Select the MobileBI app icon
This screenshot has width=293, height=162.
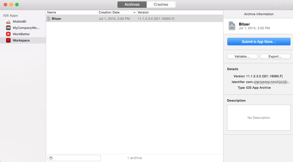pyautogui.click(x=8, y=22)
